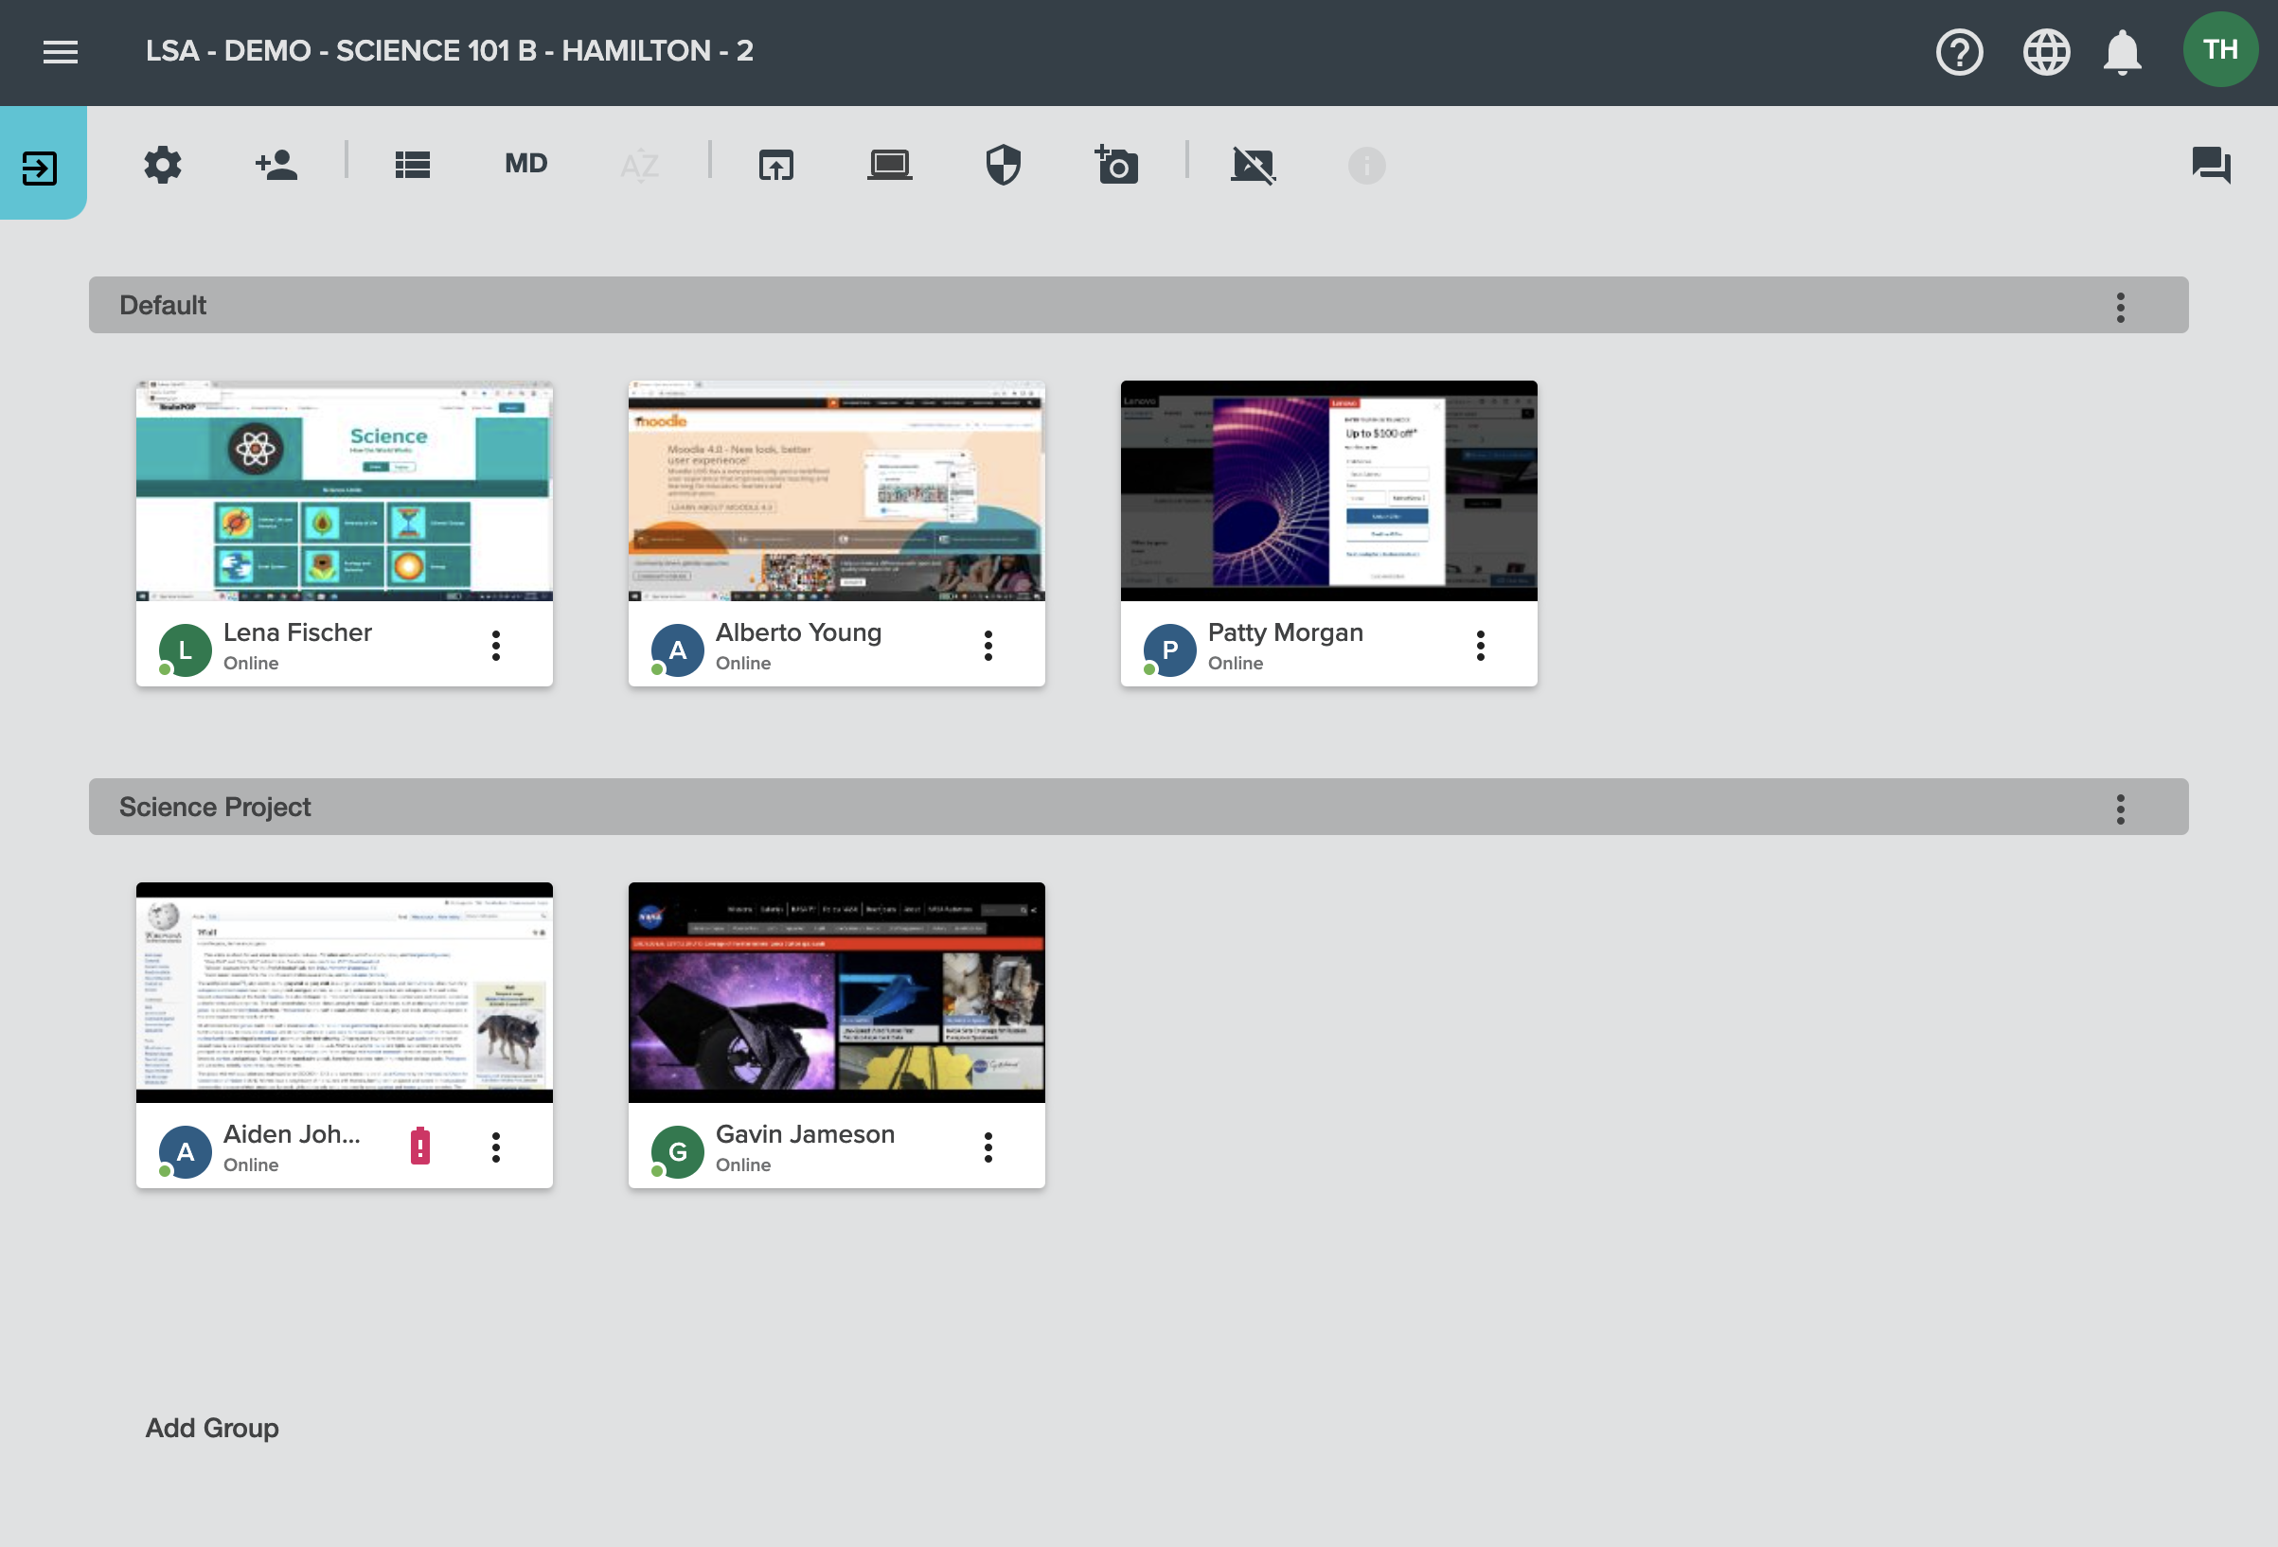Open the Default group options menu
This screenshot has height=1547, width=2278.
click(x=2119, y=307)
